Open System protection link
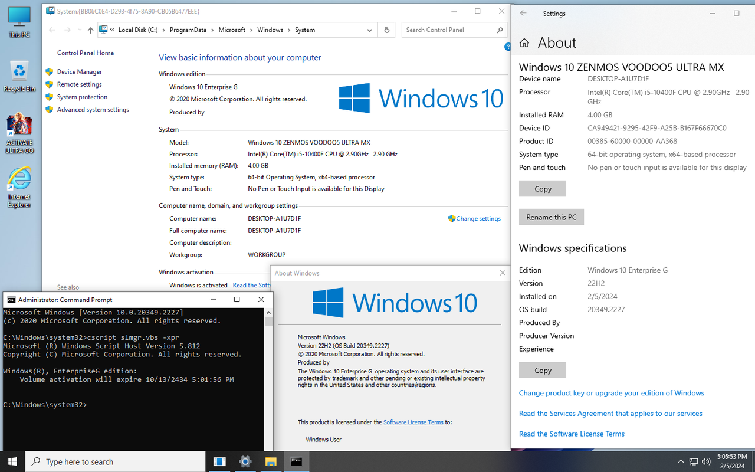The height and width of the screenshot is (472, 755). 82,97
